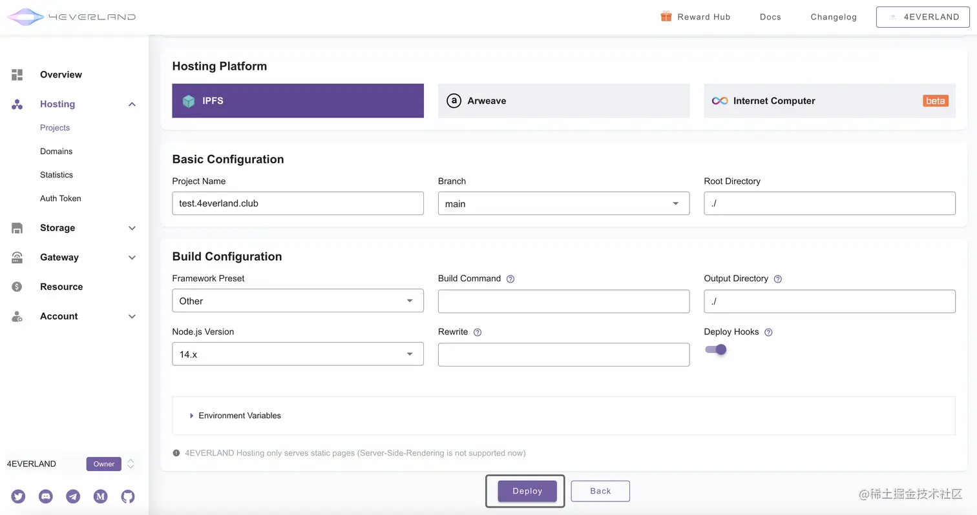977x515 pixels.
Task: Click the 4EVERLAND logo
Action: (x=71, y=17)
